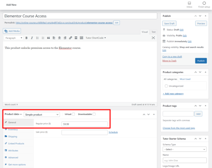Switch to the Text editor tab
Screen dimensions: 212x168
153,32
